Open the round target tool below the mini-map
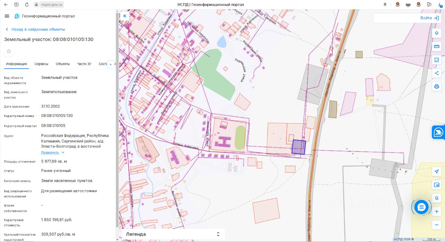 (x=437, y=198)
